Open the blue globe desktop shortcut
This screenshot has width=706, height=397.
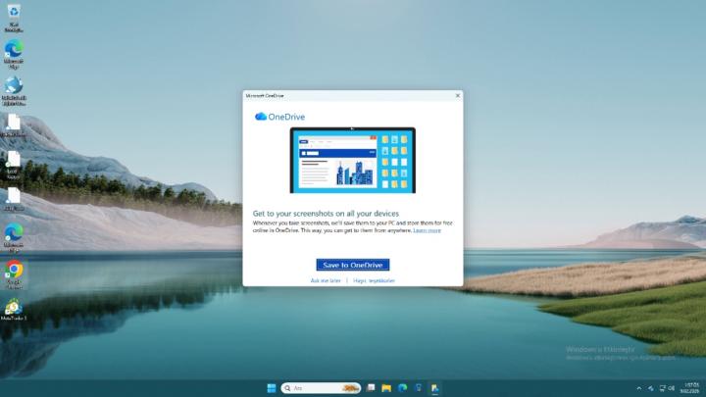click(14, 91)
